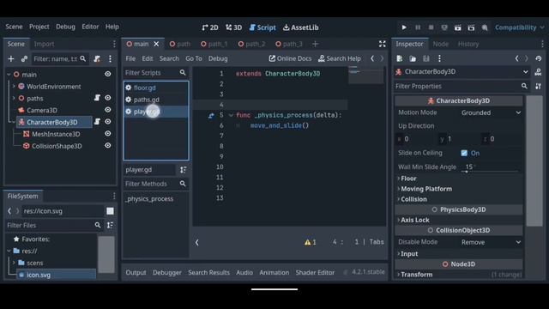549x309 pixels.
Task: Add a new child node plus icon
Action: tap(11, 58)
